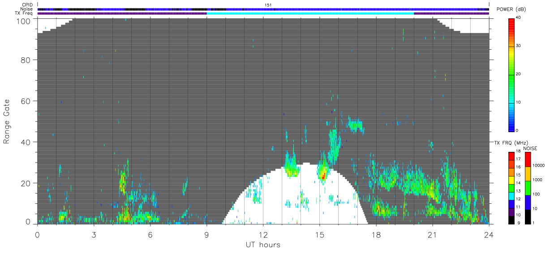Click Range Gate tick label 100

(x=24, y=21)
